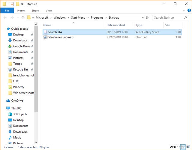Expand the chevron after Windows in path
Viewport: 192px width, 150px height.
(x=68, y=18)
